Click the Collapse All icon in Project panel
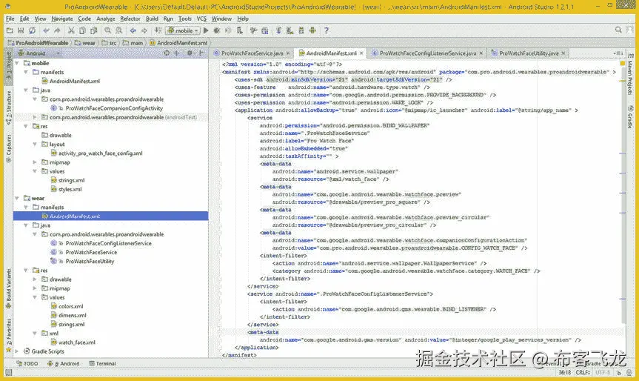The height and width of the screenshot is (381, 639). coord(176,53)
